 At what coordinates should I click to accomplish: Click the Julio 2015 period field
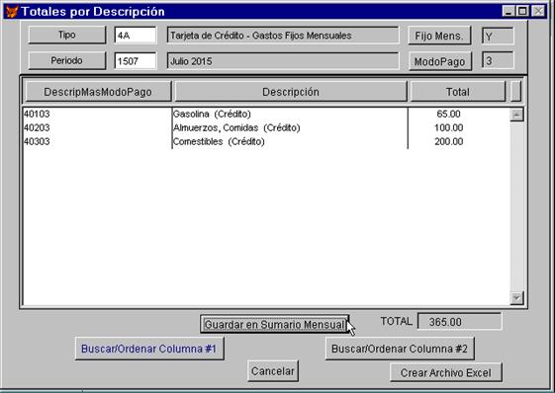(283, 61)
